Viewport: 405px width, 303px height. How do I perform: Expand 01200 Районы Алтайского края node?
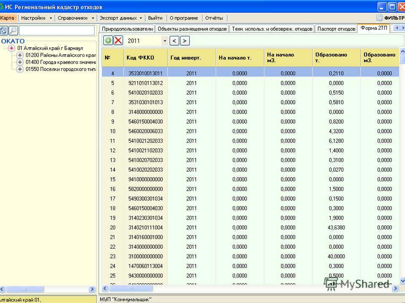coord(20,55)
